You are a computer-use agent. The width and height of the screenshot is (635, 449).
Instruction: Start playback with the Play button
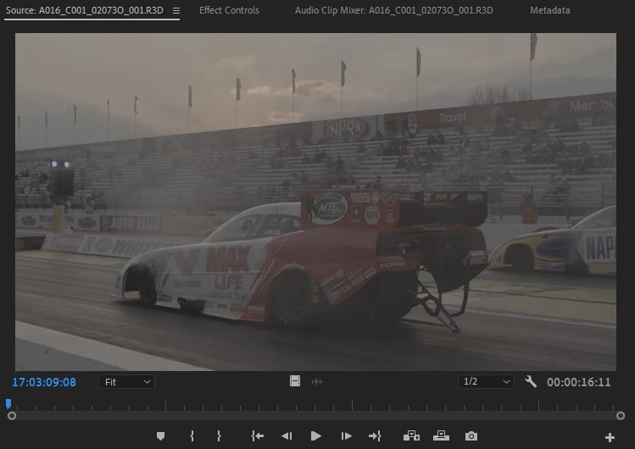coord(316,436)
